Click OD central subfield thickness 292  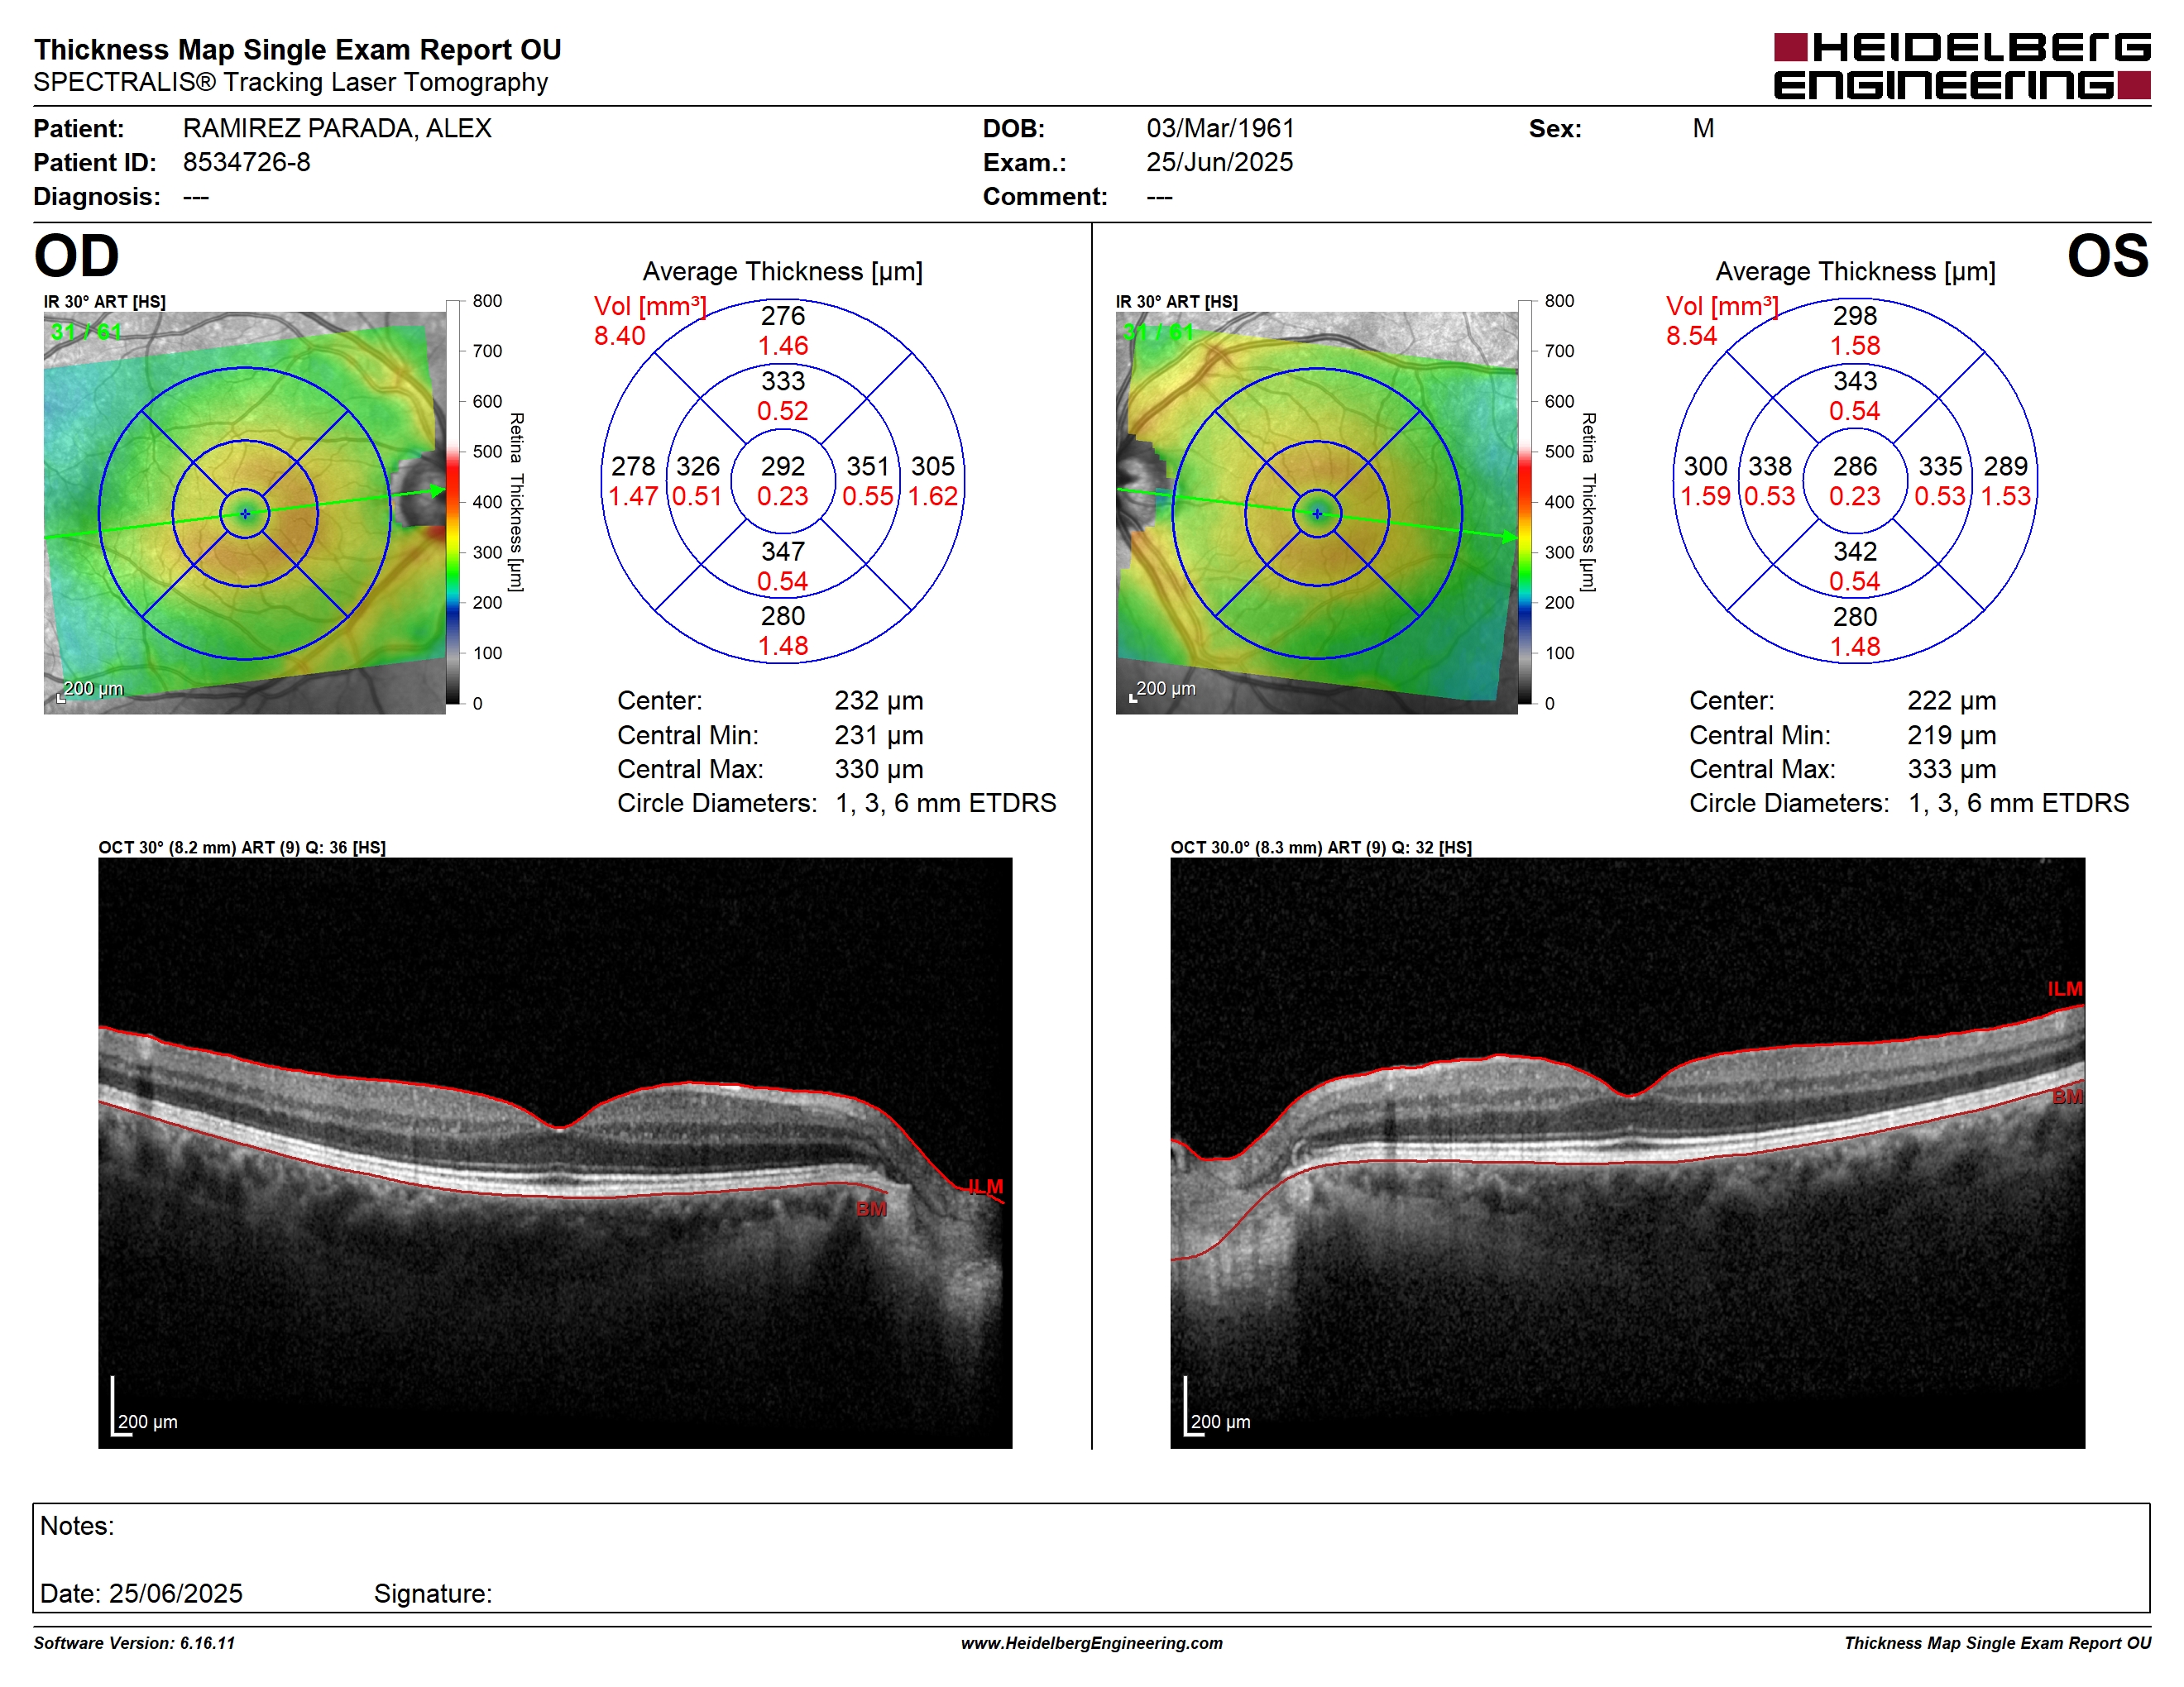tap(783, 466)
